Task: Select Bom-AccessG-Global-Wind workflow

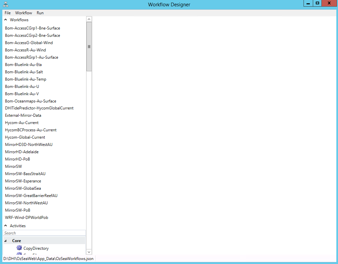Action: click(x=29, y=43)
